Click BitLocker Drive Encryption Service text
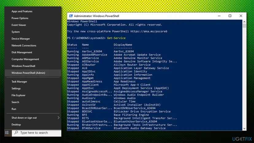 142,111
